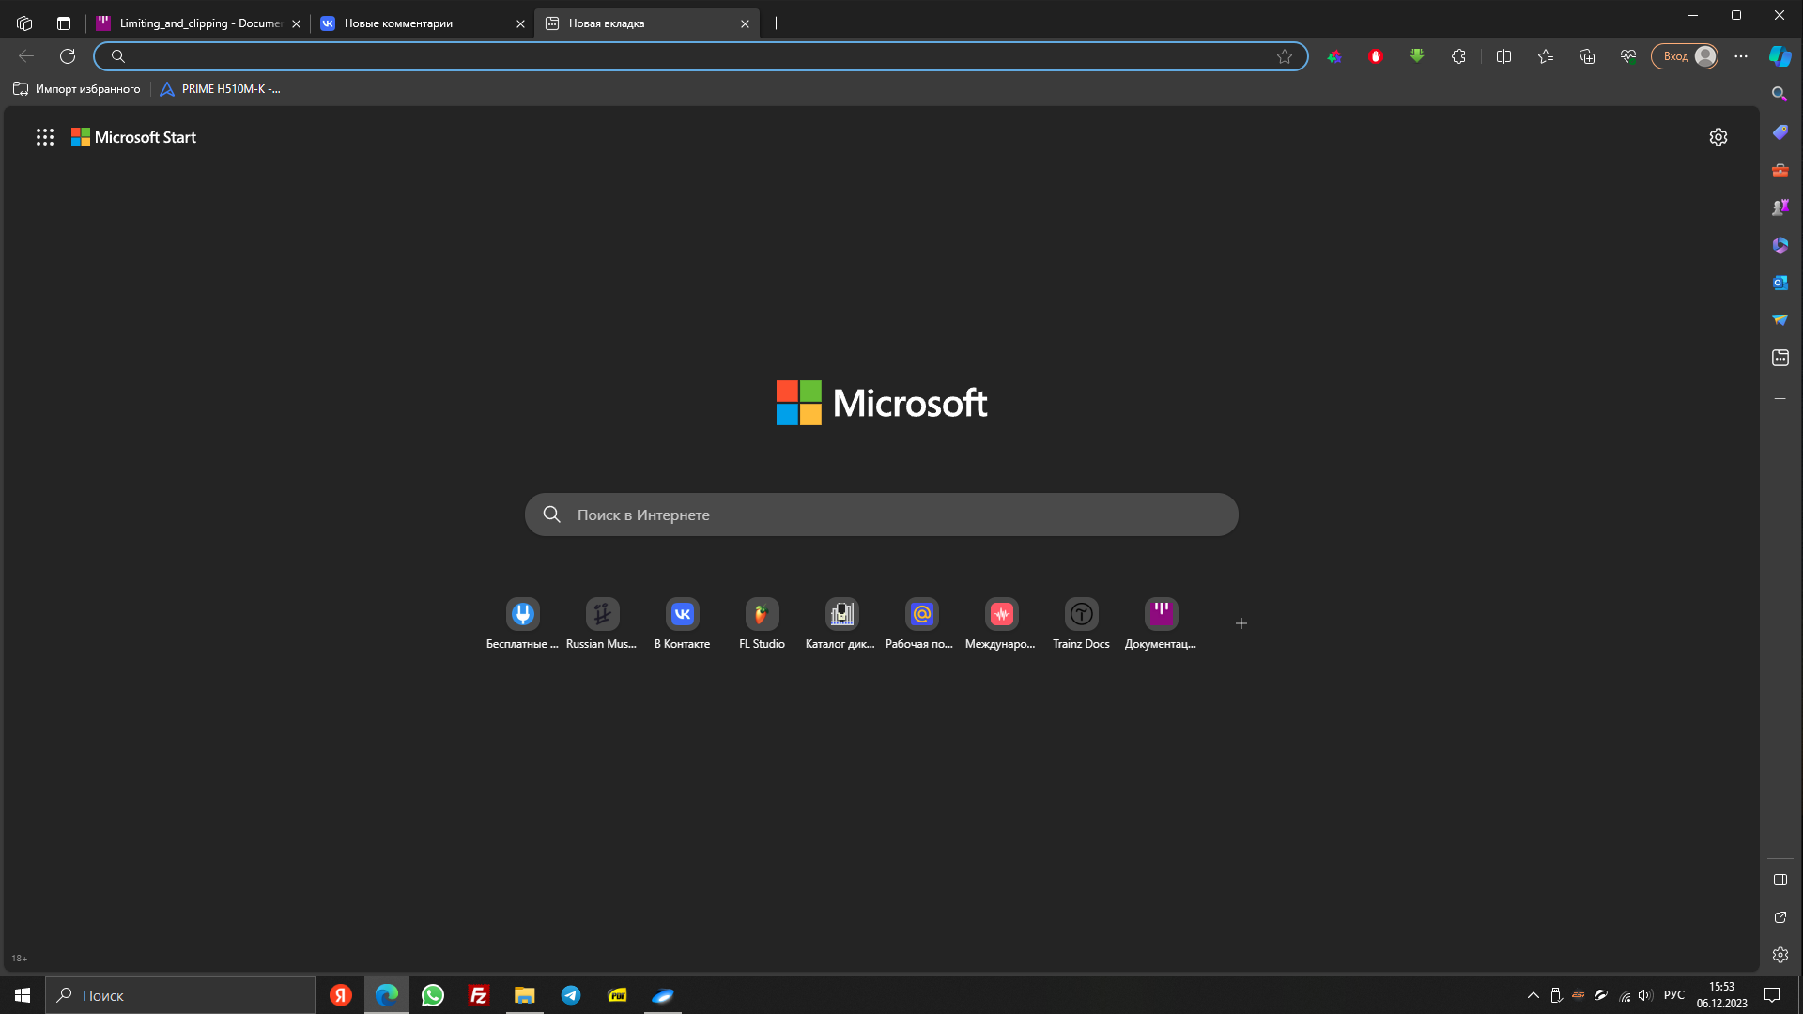Viewport: 1803px width, 1014px height.
Task: Toggle sidebar visibility at the bottom right
Action: pos(1780,880)
